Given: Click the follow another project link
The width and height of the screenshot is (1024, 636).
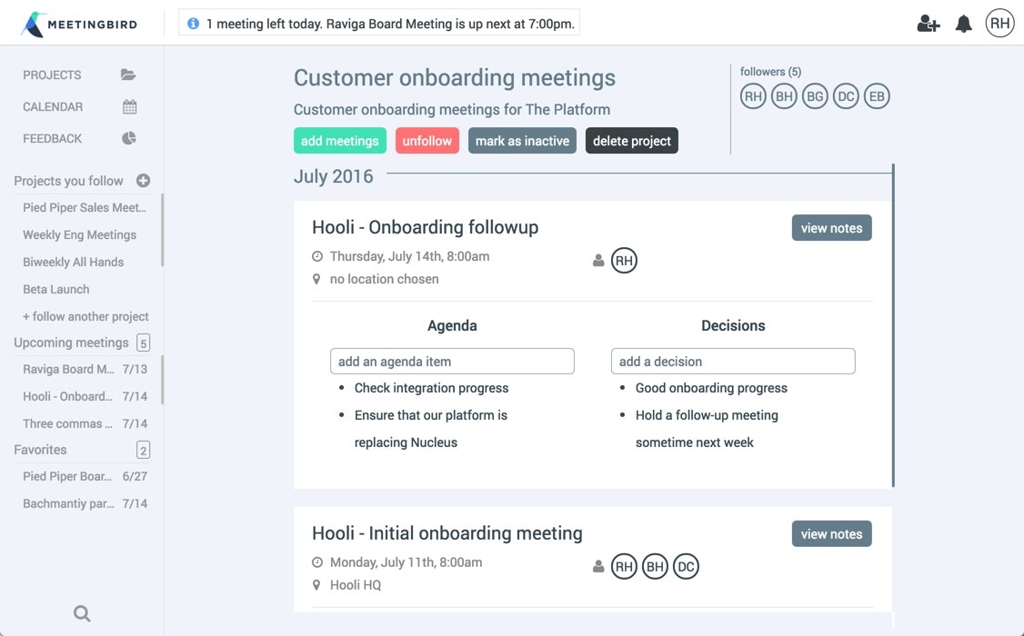Looking at the screenshot, I should coord(85,316).
